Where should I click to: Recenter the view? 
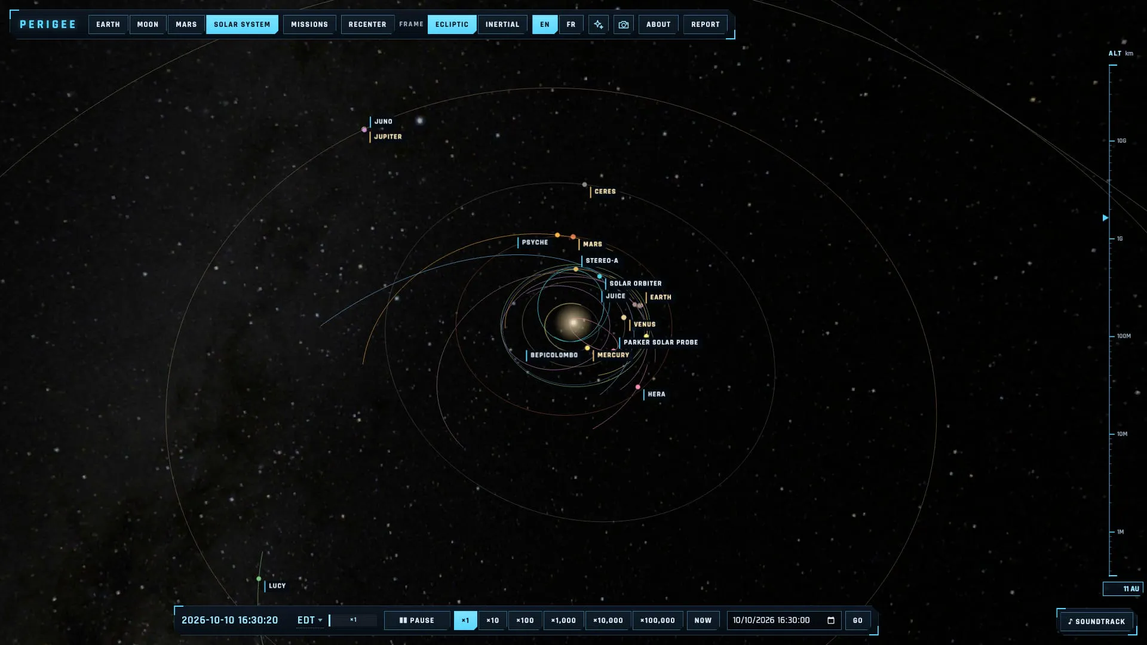point(367,24)
